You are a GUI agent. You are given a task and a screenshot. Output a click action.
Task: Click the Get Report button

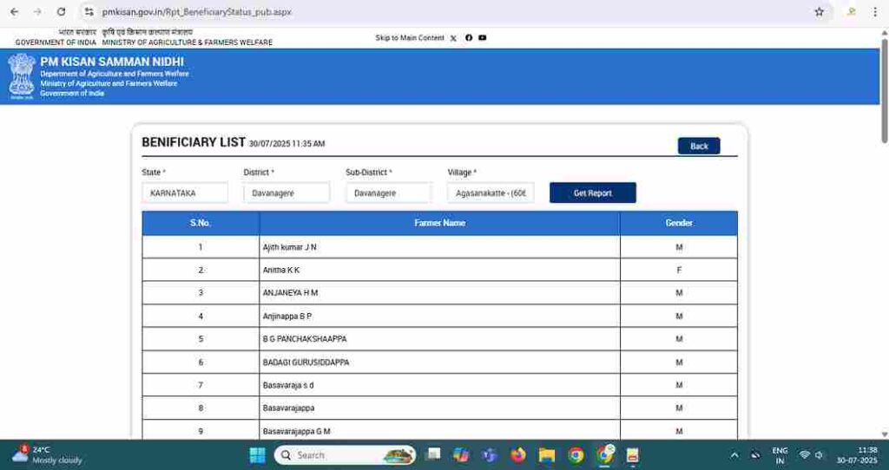[593, 193]
